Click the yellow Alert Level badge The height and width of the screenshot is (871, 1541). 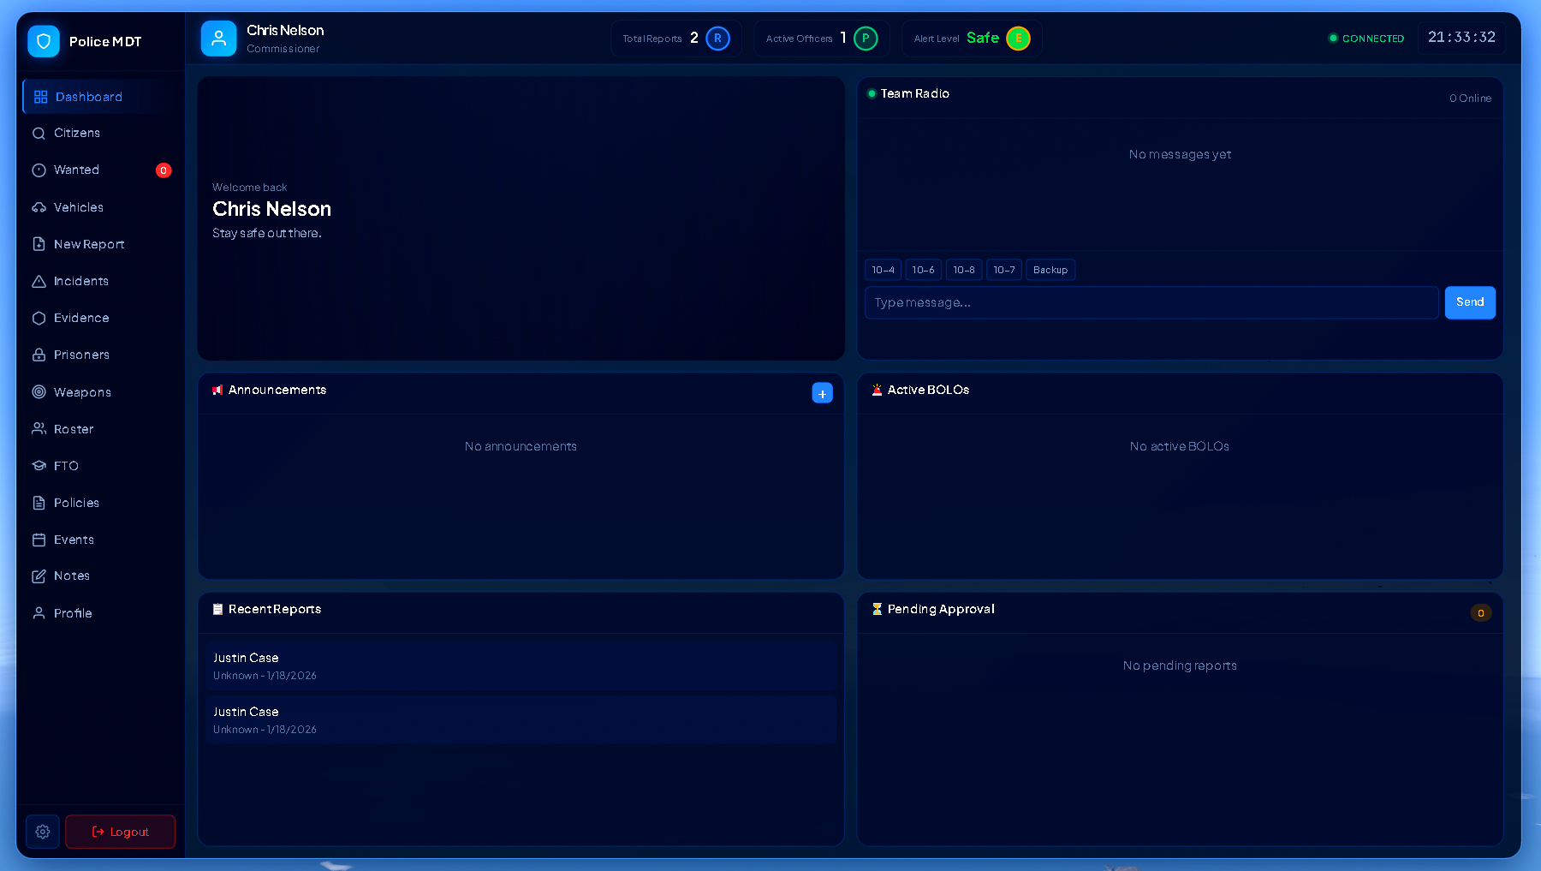pyautogui.click(x=1018, y=39)
